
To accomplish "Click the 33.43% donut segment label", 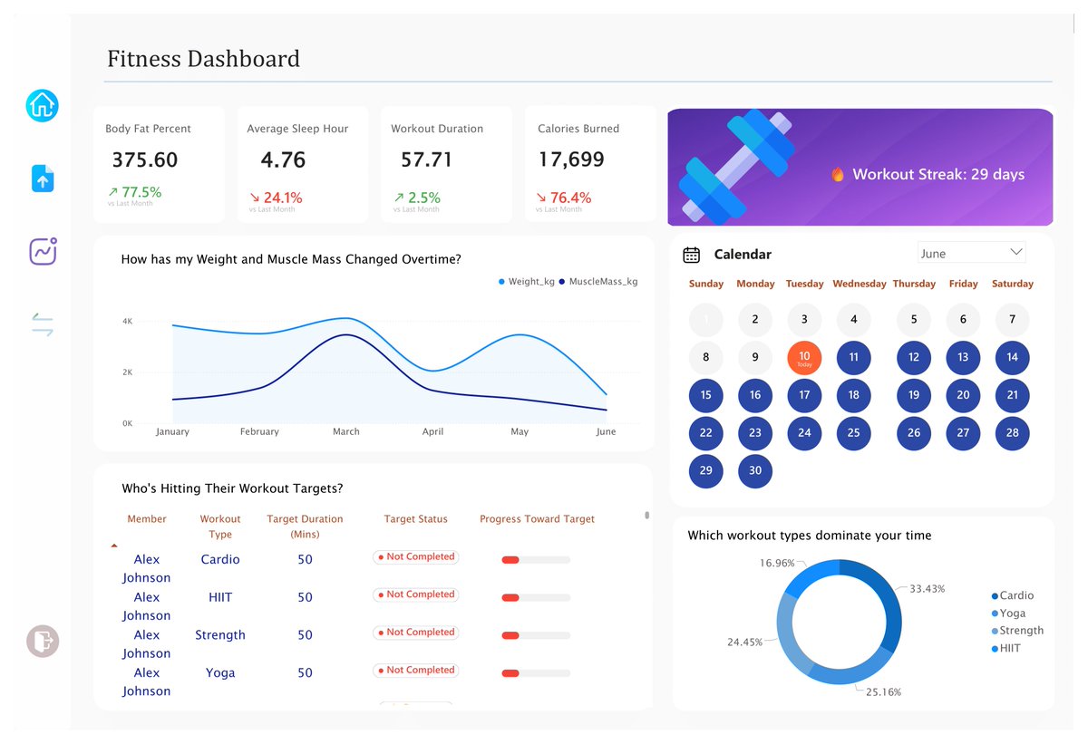I will [928, 589].
